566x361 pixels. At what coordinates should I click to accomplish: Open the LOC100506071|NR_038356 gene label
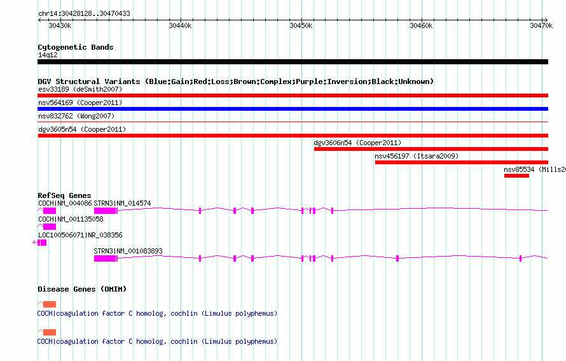(80, 235)
